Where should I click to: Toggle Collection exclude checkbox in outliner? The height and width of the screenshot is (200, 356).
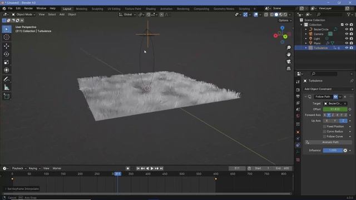click(x=342, y=24)
